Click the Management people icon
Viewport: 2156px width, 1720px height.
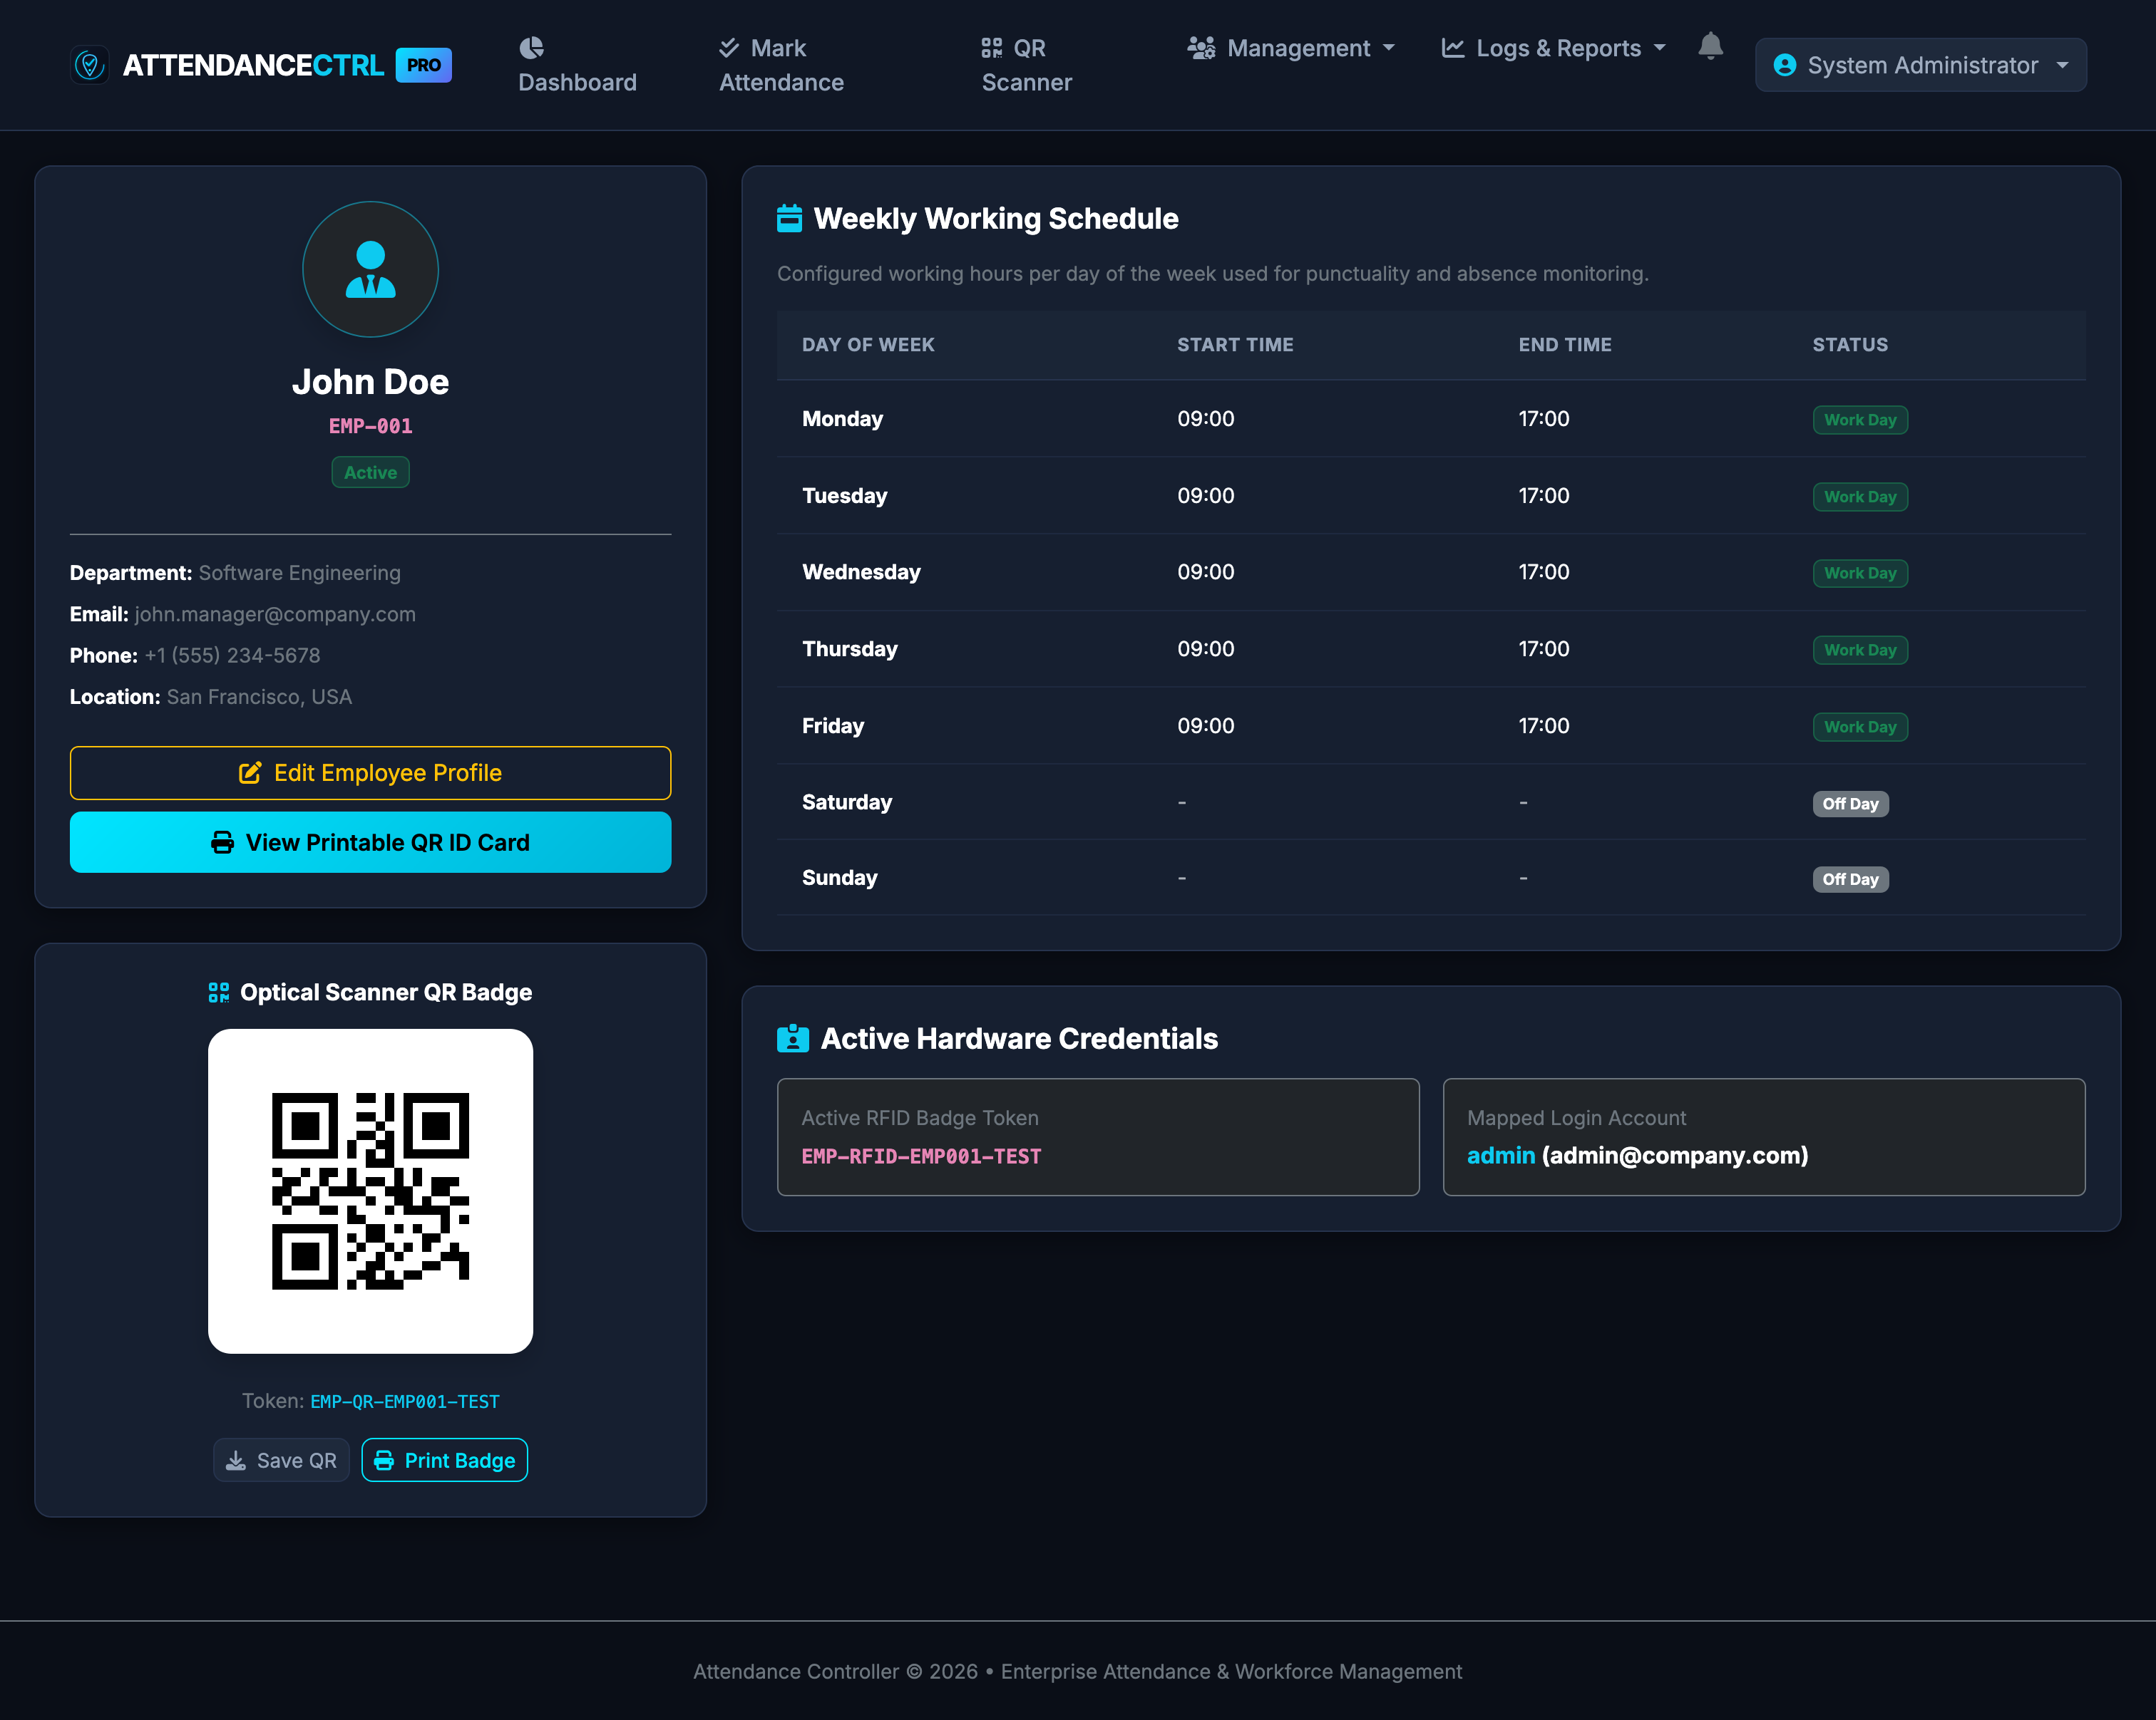pos(1201,48)
